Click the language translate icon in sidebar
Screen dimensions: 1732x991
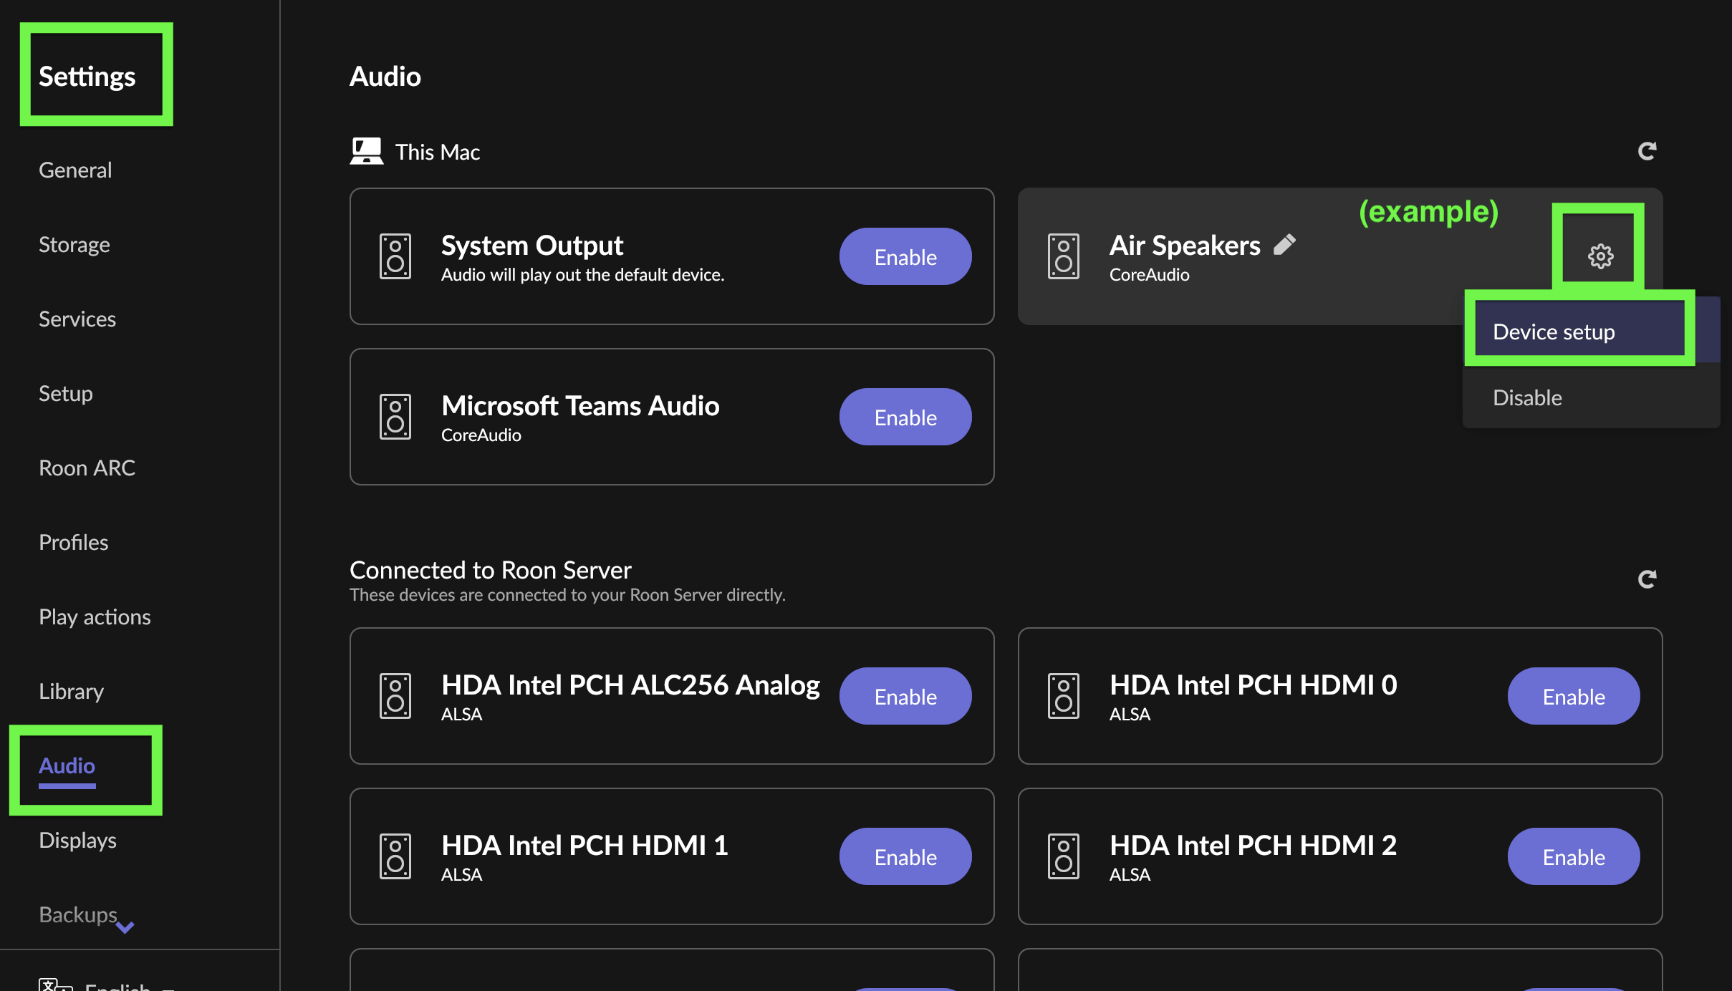click(54, 984)
